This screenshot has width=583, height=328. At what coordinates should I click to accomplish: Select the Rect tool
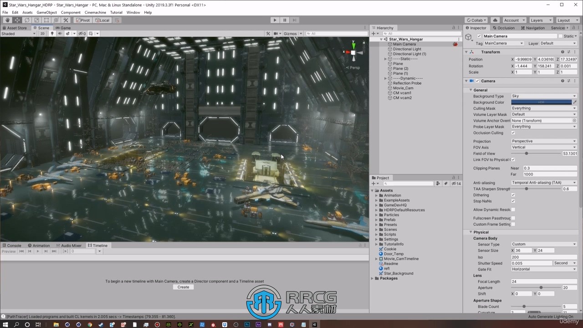tap(46, 20)
